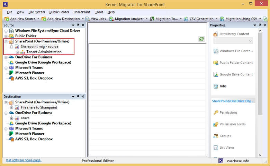This screenshot has height=166, width=270.
Task: Open the Add New Destination dropdown arrow
Action: [x=83, y=19]
